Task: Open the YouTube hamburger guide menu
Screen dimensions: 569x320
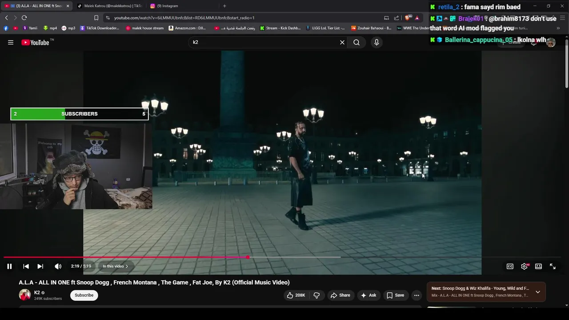Action: (11, 42)
